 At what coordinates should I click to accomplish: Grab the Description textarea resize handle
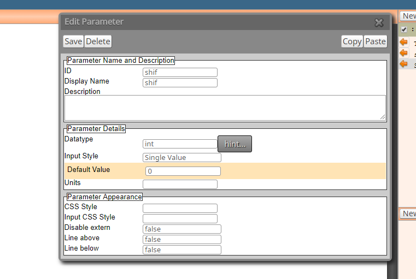click(x=383, y=117)
